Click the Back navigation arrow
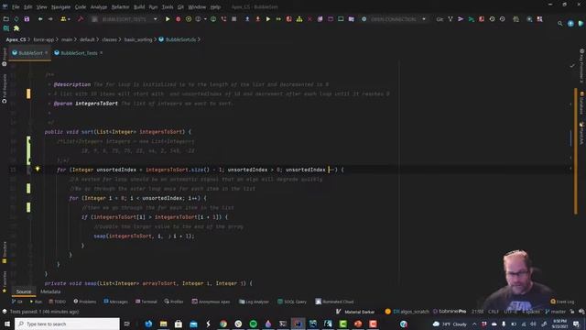This screenshot has width=586, height=330. tap(40, 19)
